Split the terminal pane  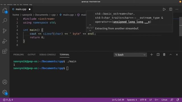[x=158, y=55]
